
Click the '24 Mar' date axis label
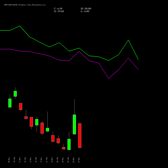[68, 160]
